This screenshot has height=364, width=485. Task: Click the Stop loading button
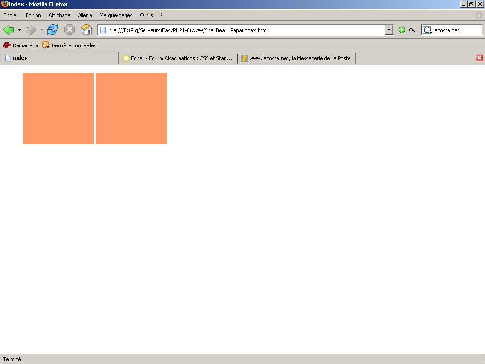[70, 30]
